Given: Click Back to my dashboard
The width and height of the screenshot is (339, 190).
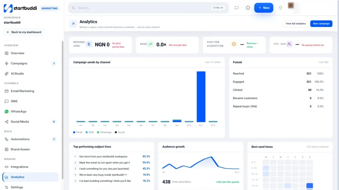Looking at the screenshot, I should click(x=24, y=32).
